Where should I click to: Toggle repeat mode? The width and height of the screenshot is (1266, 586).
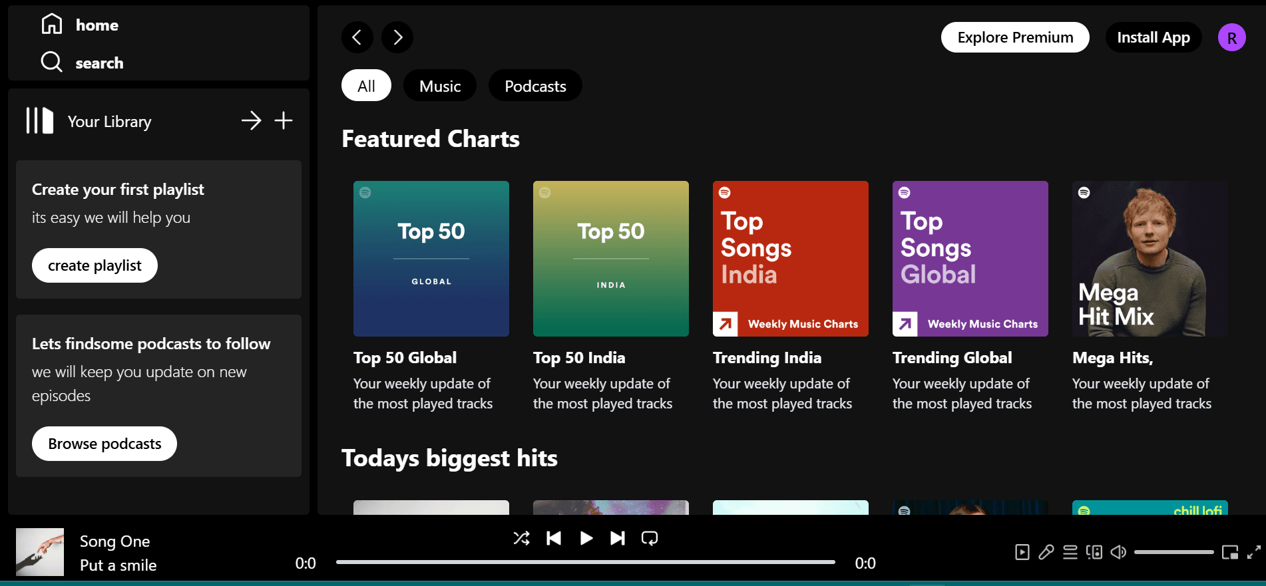[649, 538]
